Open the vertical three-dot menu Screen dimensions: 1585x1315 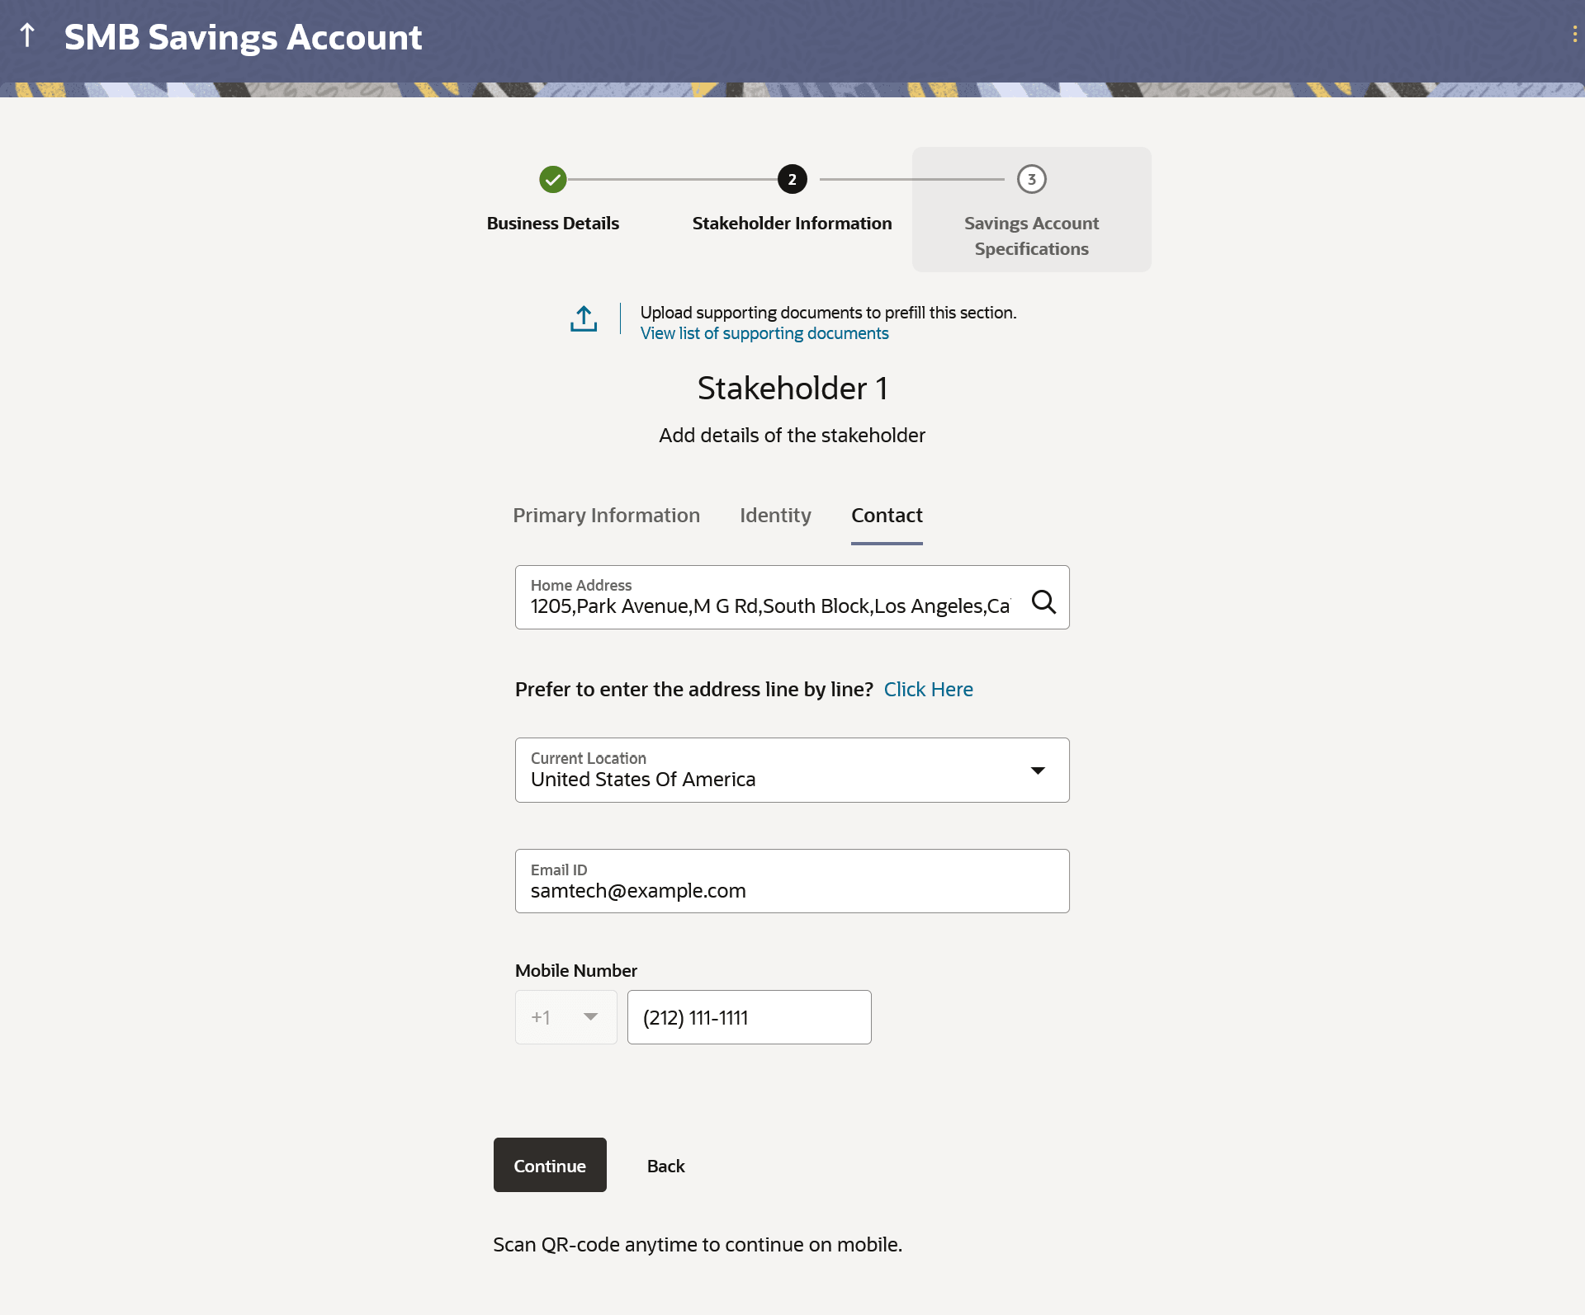(x=1574, y=34)
